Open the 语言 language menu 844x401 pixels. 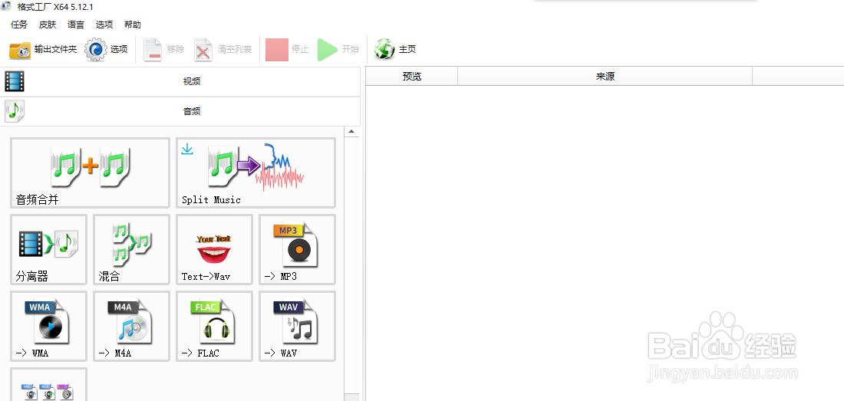[x=76, y=25]
